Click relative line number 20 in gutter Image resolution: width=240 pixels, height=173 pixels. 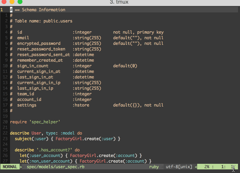pyautogui.click(x=5, y=122)
